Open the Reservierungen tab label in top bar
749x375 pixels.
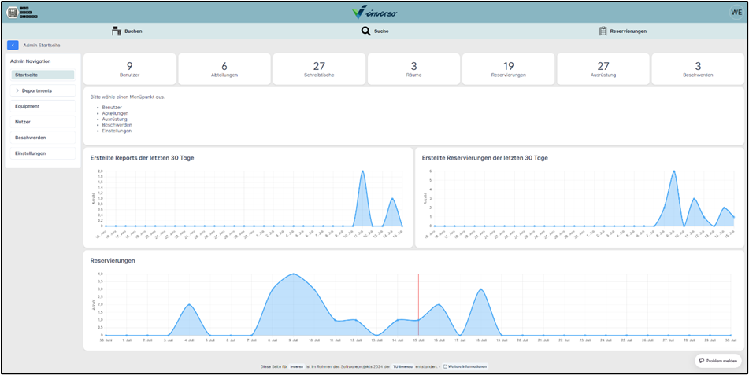[x=628, y=31]
